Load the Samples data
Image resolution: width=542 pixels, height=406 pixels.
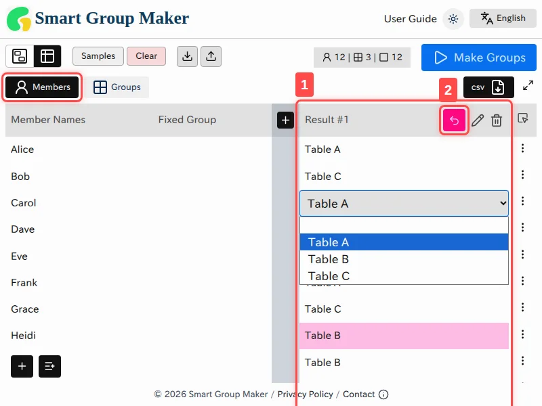pyautogui.click(x=98, y=56)
